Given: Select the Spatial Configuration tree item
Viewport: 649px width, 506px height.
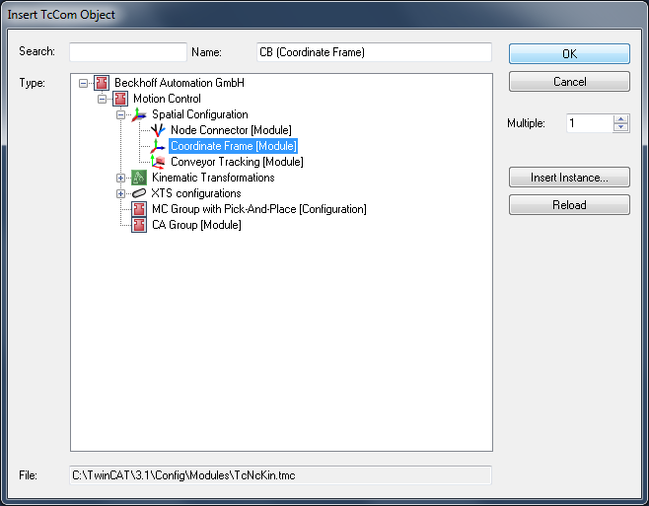Looking at the screenshot, I should pyautogui.click(x=200, y=114).
